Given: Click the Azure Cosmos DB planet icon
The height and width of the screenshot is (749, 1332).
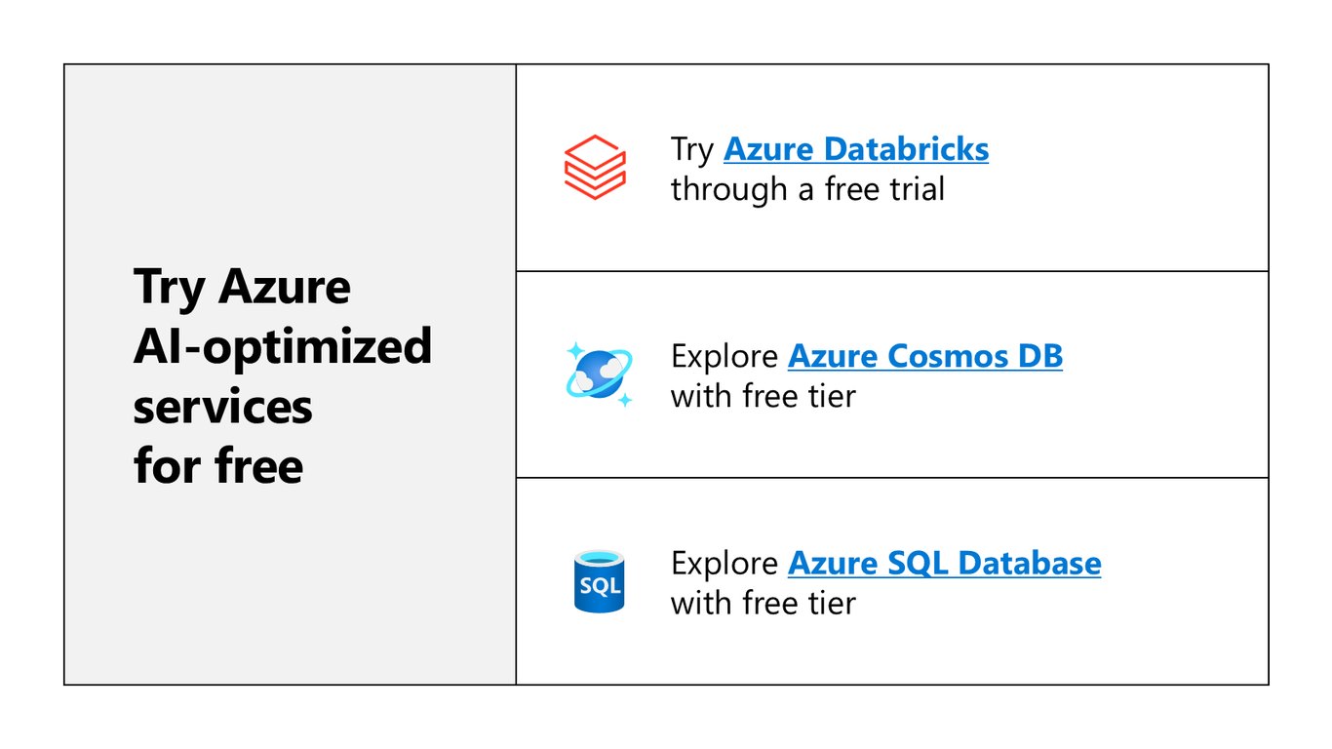Looking at the screenshot, I should [599, 374].
